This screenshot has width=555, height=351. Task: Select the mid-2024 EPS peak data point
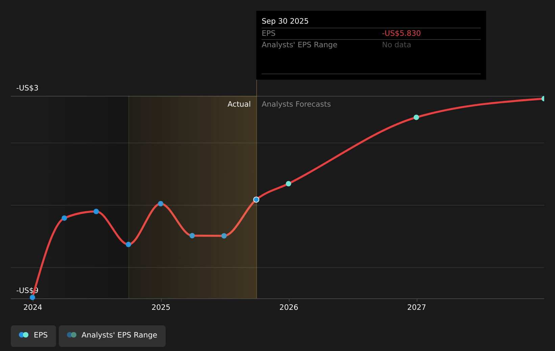tap(96, 211)
